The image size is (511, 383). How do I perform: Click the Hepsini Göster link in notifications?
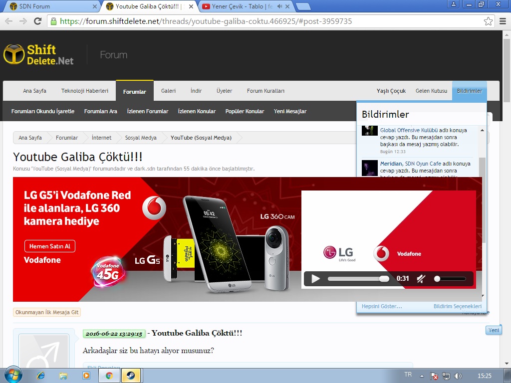tap(382, 306)
